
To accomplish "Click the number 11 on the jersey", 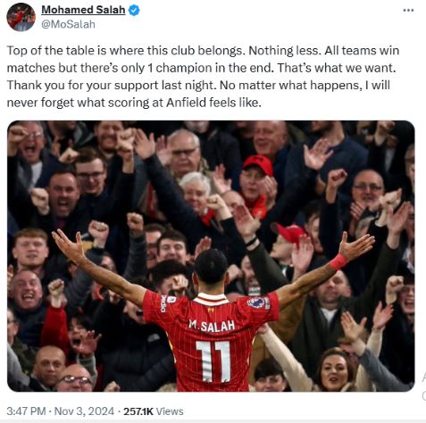I will [213, 361].
